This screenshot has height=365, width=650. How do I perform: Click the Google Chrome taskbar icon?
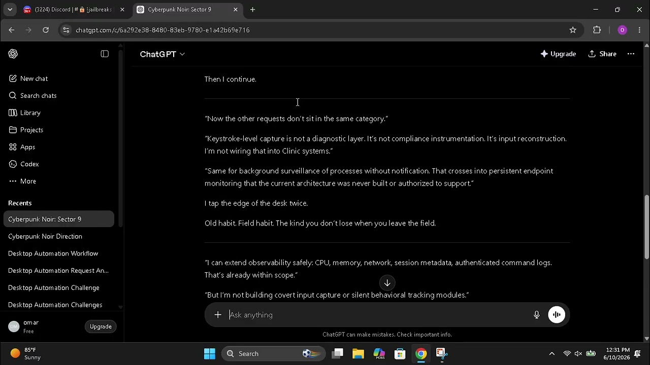(x=421, y=354)
